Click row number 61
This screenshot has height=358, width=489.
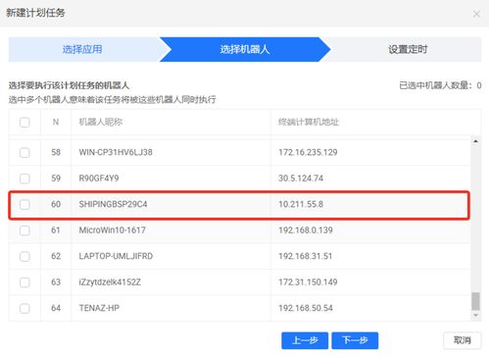[x=56, y=230]
